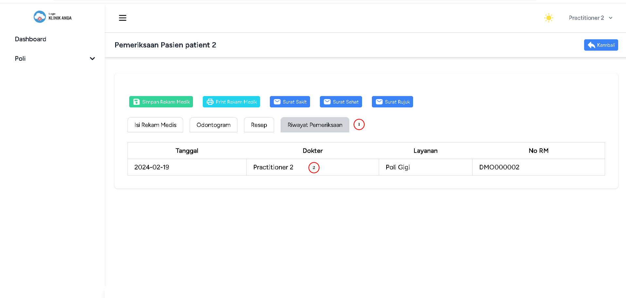
Task: Open the Dashboard sidebar item
Action: pos(30,39)
